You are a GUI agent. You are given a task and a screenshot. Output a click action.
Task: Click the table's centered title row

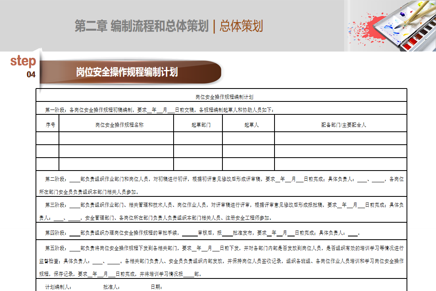point(221,97)
